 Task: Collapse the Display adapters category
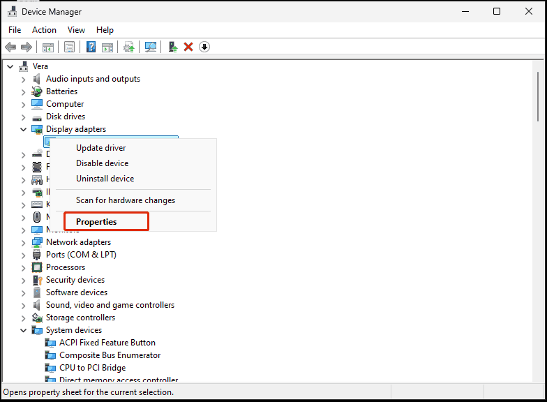click(x=23, y=129)
